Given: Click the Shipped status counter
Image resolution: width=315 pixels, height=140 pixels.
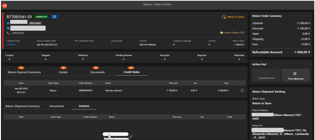Looking at the screenshot, I should click(46, 57).
